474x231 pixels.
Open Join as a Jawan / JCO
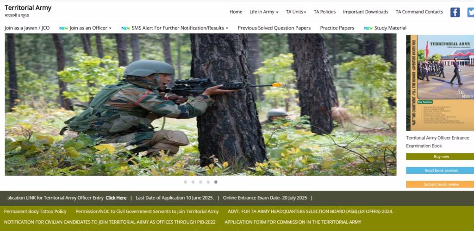(x=27, y=28)
